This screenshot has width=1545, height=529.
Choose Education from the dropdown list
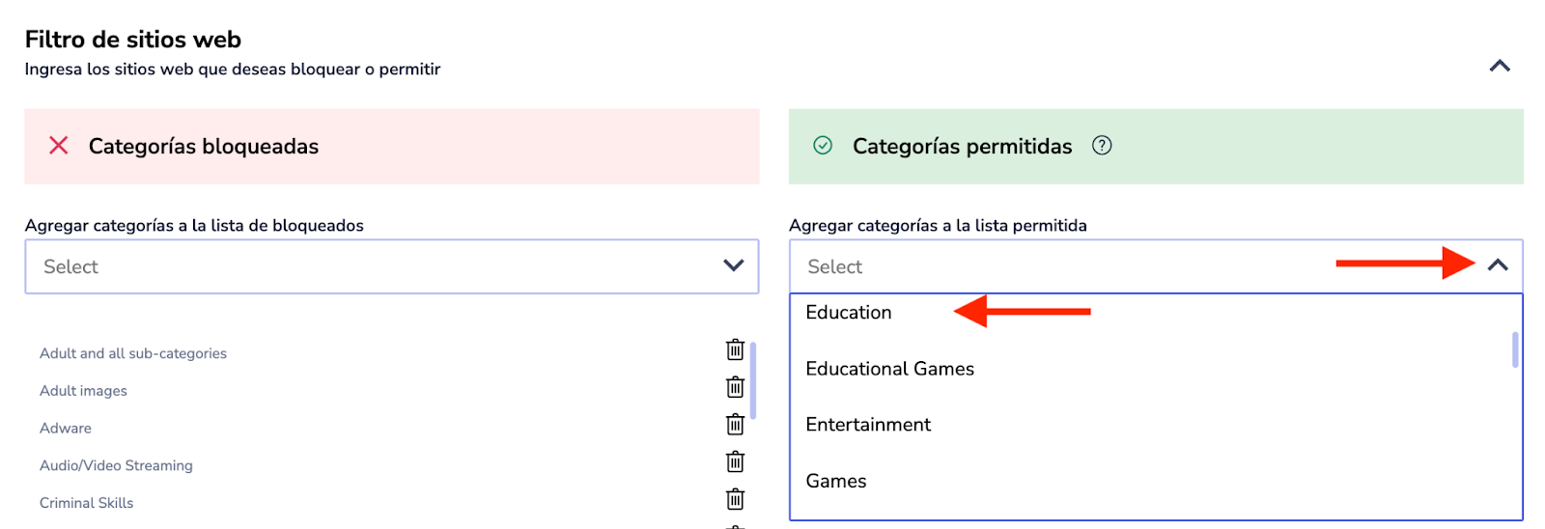849,313
